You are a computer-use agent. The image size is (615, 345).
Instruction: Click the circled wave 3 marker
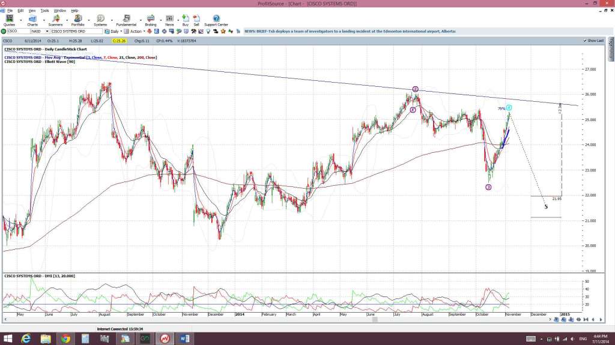[x=488, y=187]
